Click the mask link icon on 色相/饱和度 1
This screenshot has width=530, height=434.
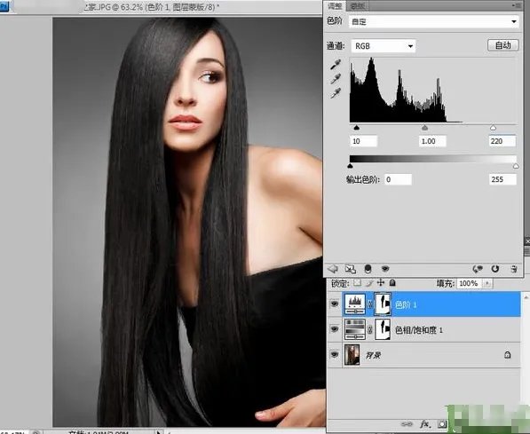coord(370,329)
